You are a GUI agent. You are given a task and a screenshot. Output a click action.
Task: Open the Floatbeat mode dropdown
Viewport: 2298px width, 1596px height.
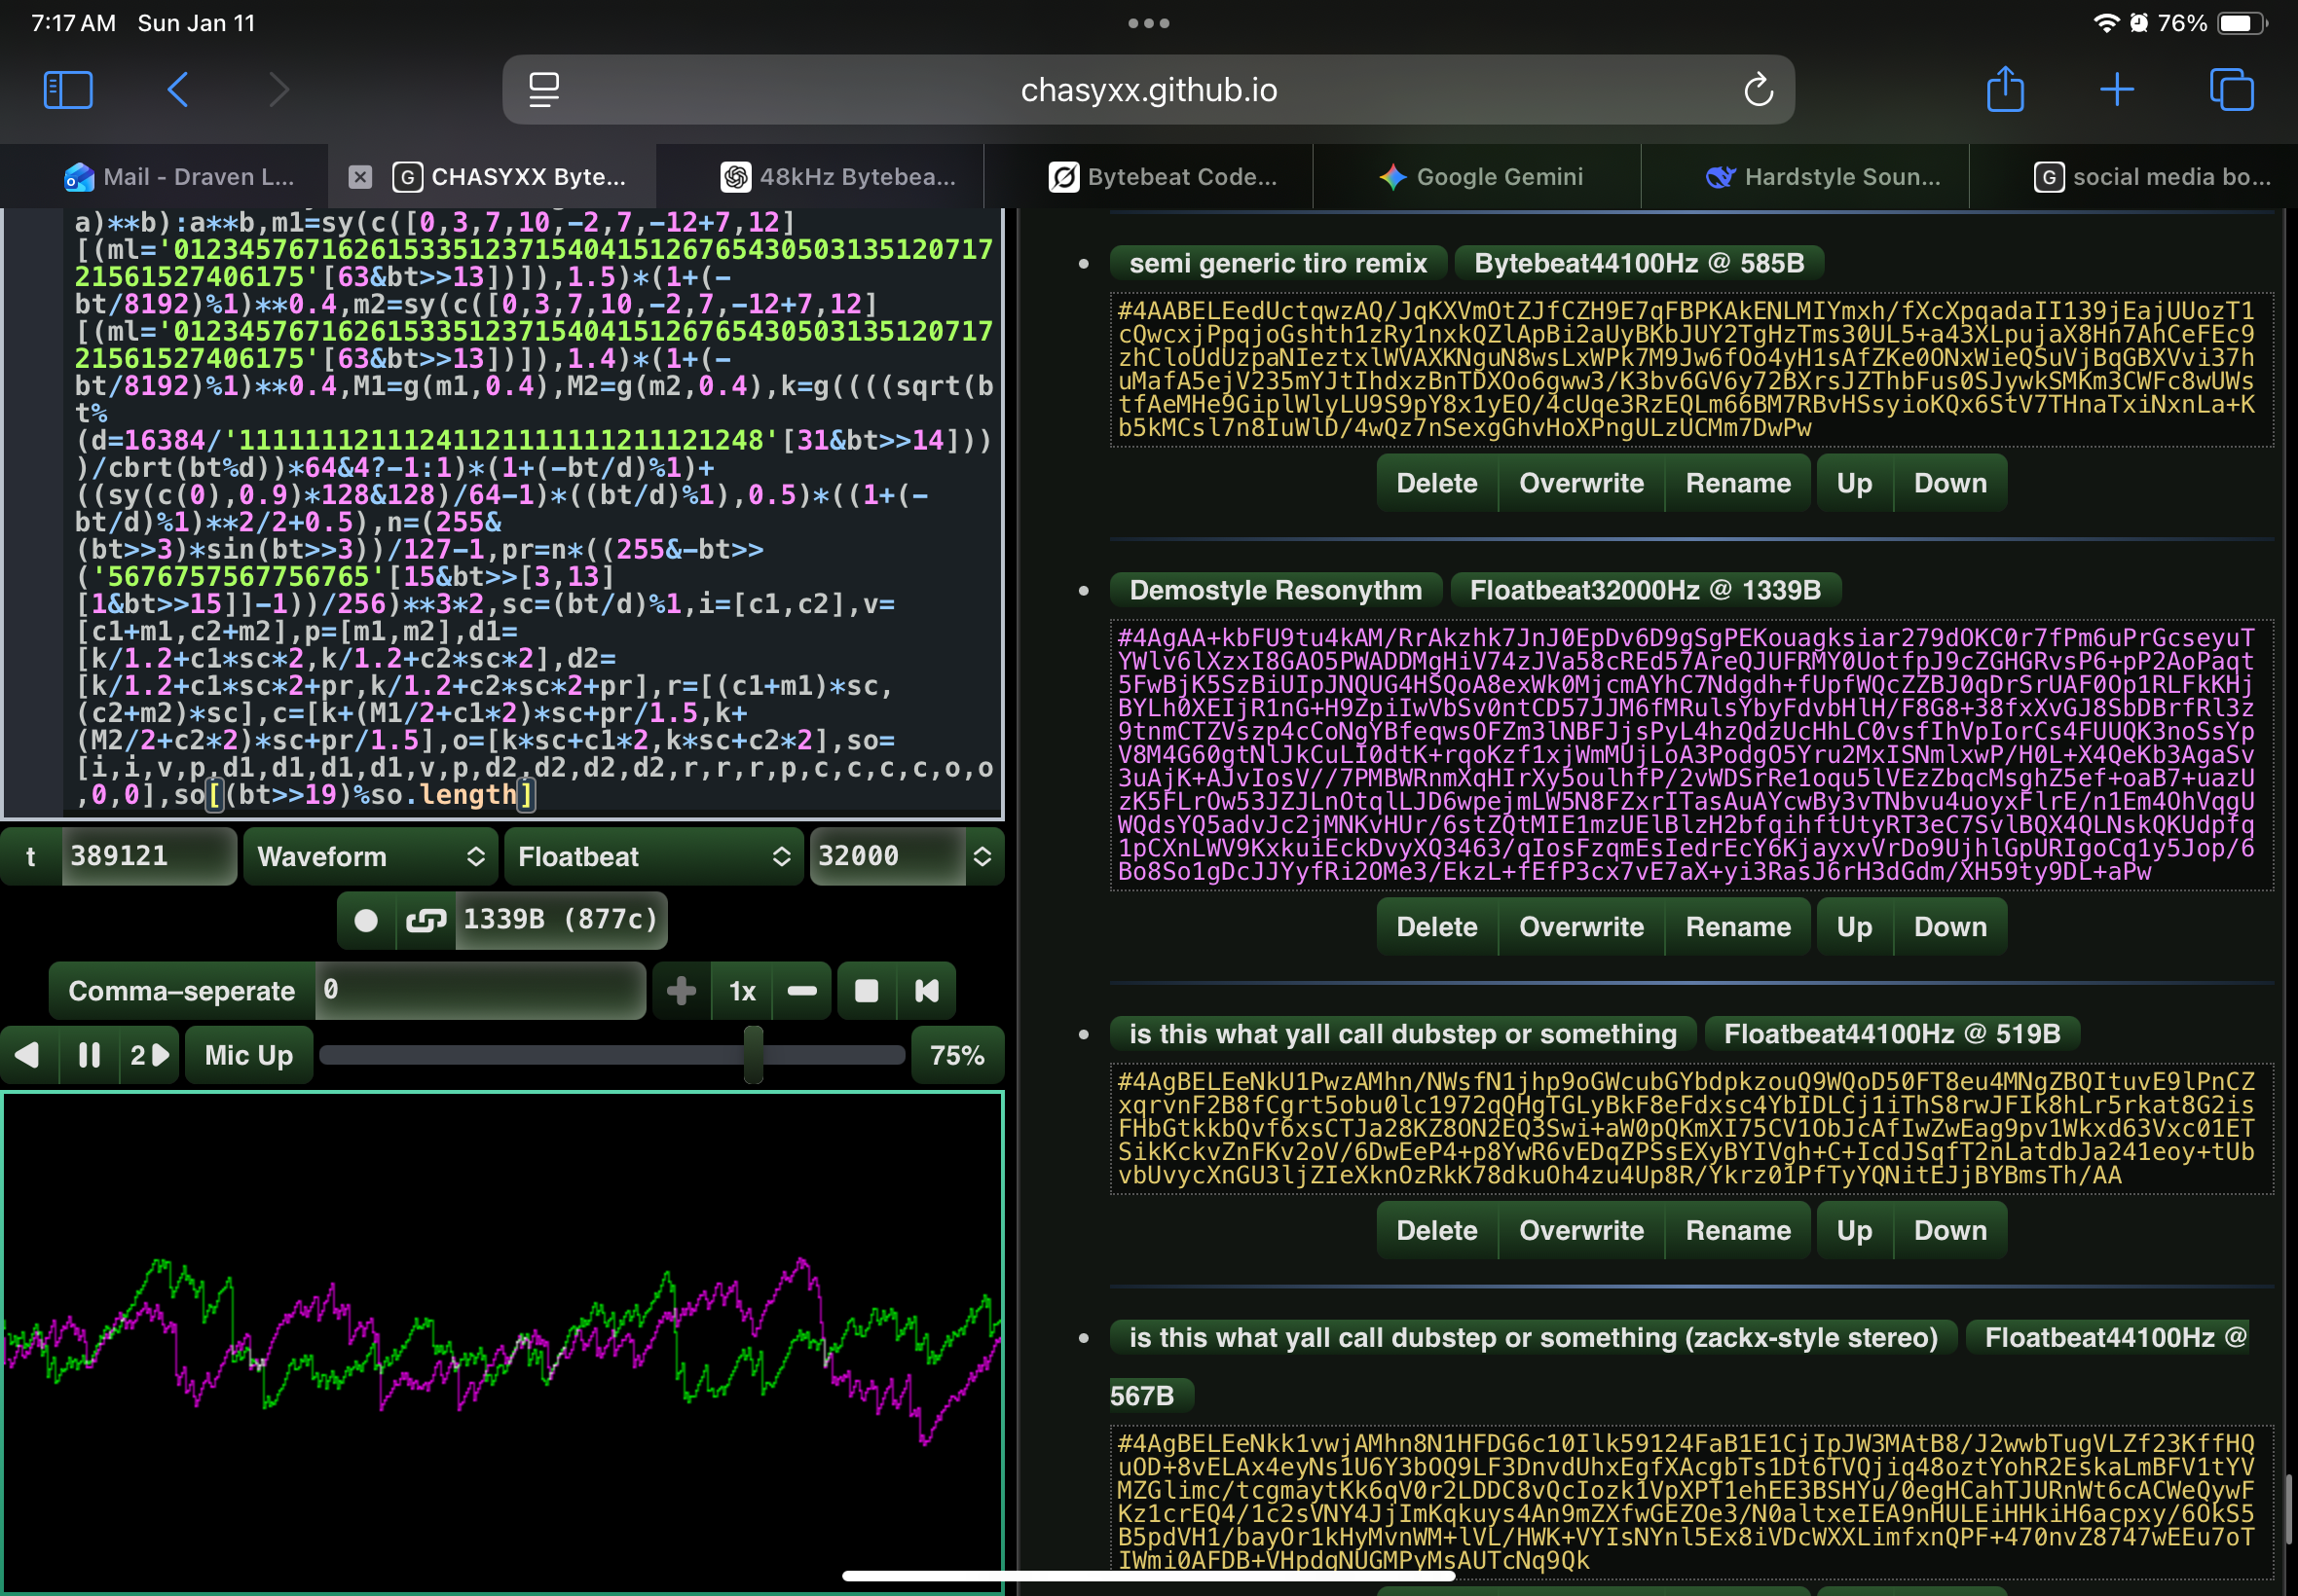pyautogui.click(x=653, y=857)
